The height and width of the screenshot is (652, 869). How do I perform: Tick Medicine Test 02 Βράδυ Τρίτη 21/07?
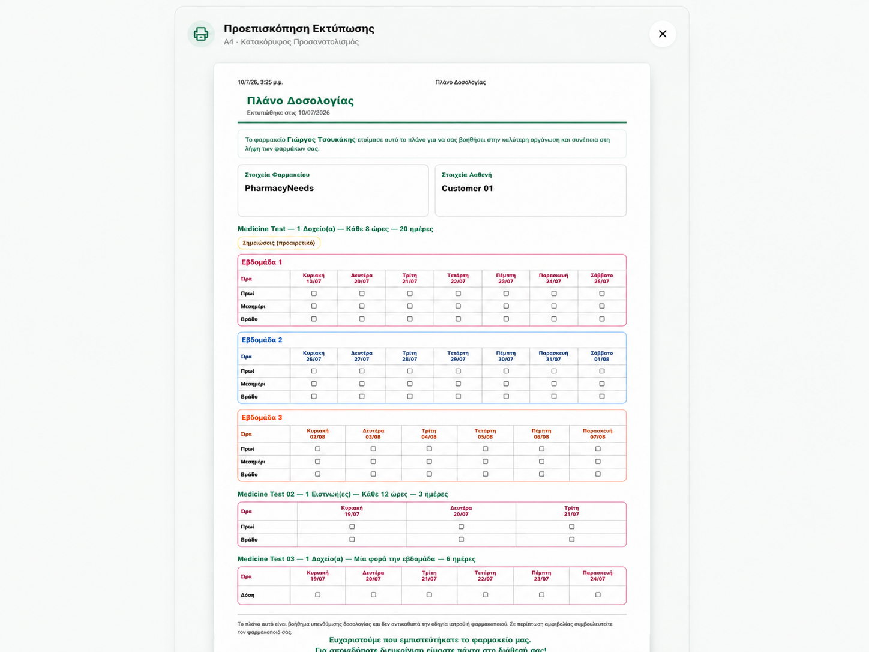571,539
